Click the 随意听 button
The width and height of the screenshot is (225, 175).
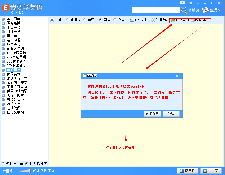click(188, 171)
